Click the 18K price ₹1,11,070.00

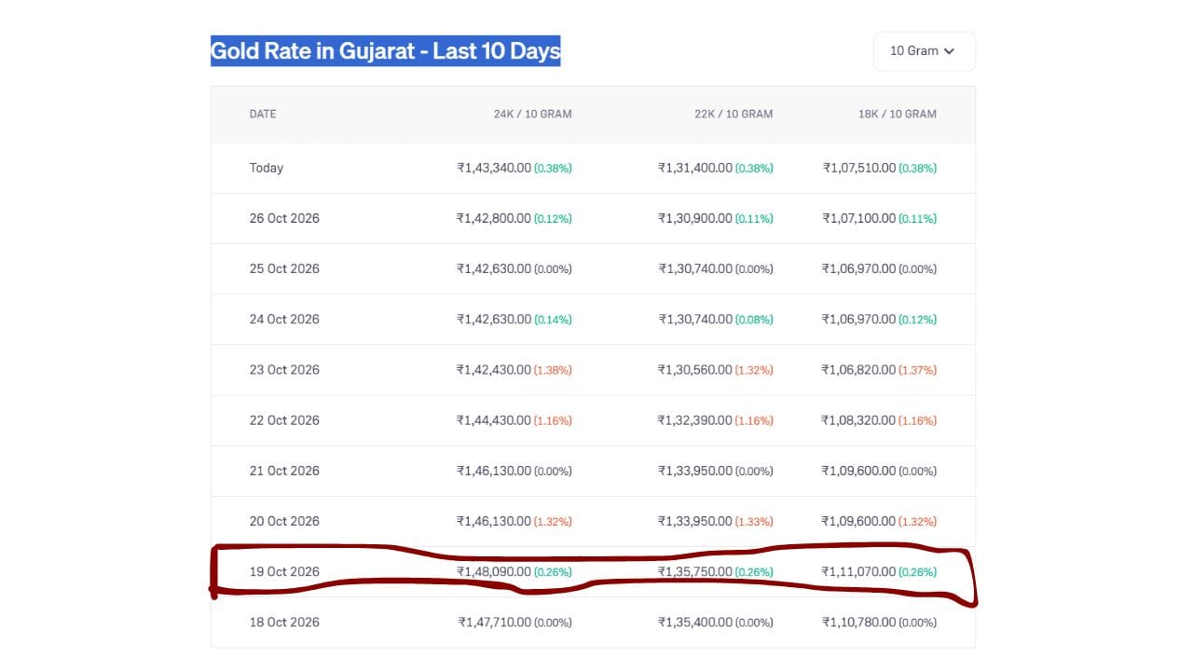pyautogui.click(x=859, y=571)
